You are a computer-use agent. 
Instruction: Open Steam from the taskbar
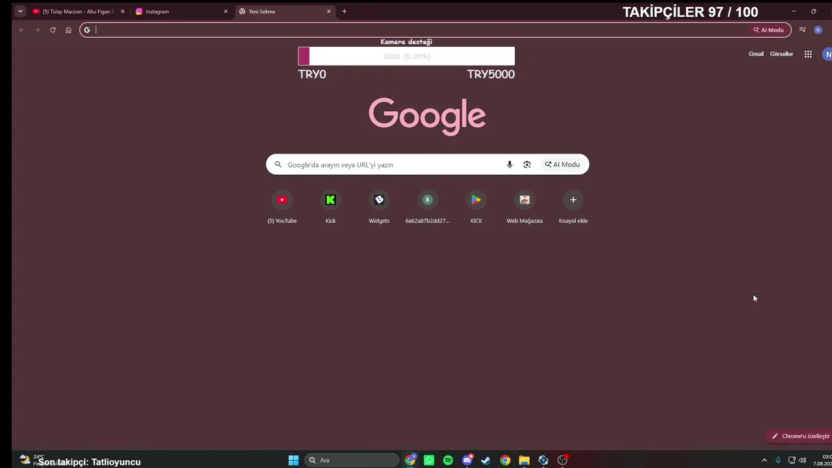[486, 460]
